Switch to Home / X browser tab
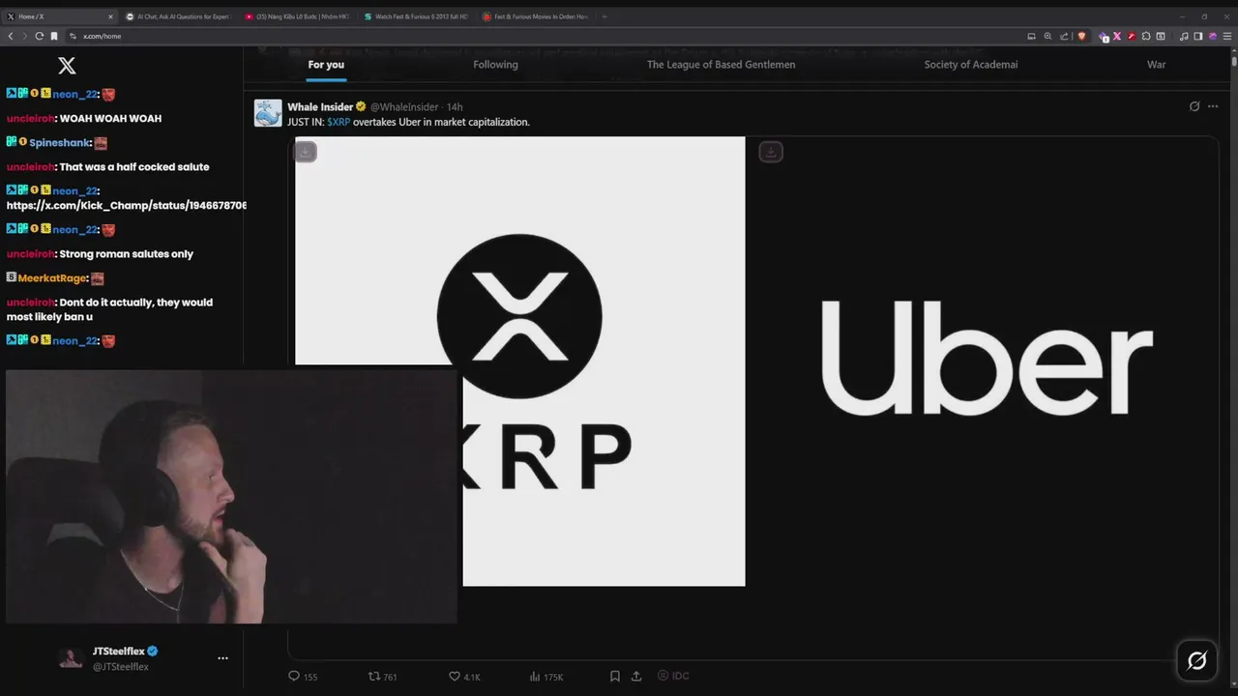The image size is (1238, 696). point(58,16)
